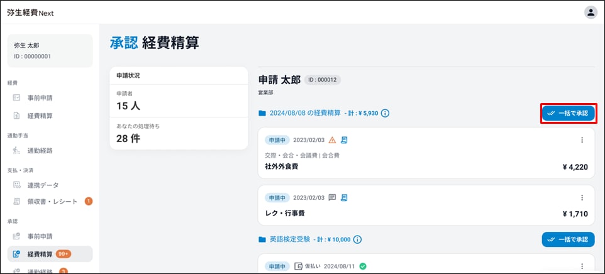Open 事前申請 under the 承認 section
605x274 pixels.
40,236
